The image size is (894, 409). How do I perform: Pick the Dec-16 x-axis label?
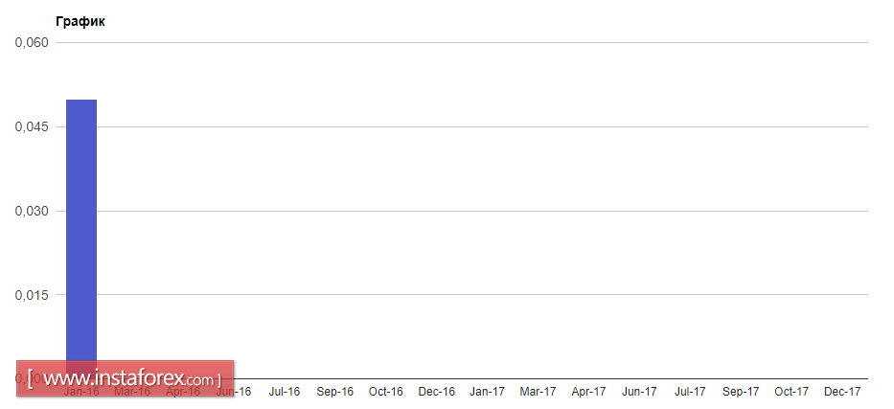[436, 392]
